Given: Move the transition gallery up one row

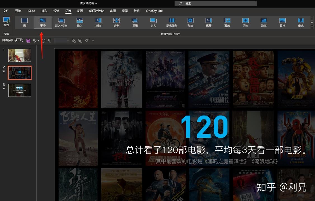Looking at the screenshot, I should pyautogui.click(x=312, y=19).
